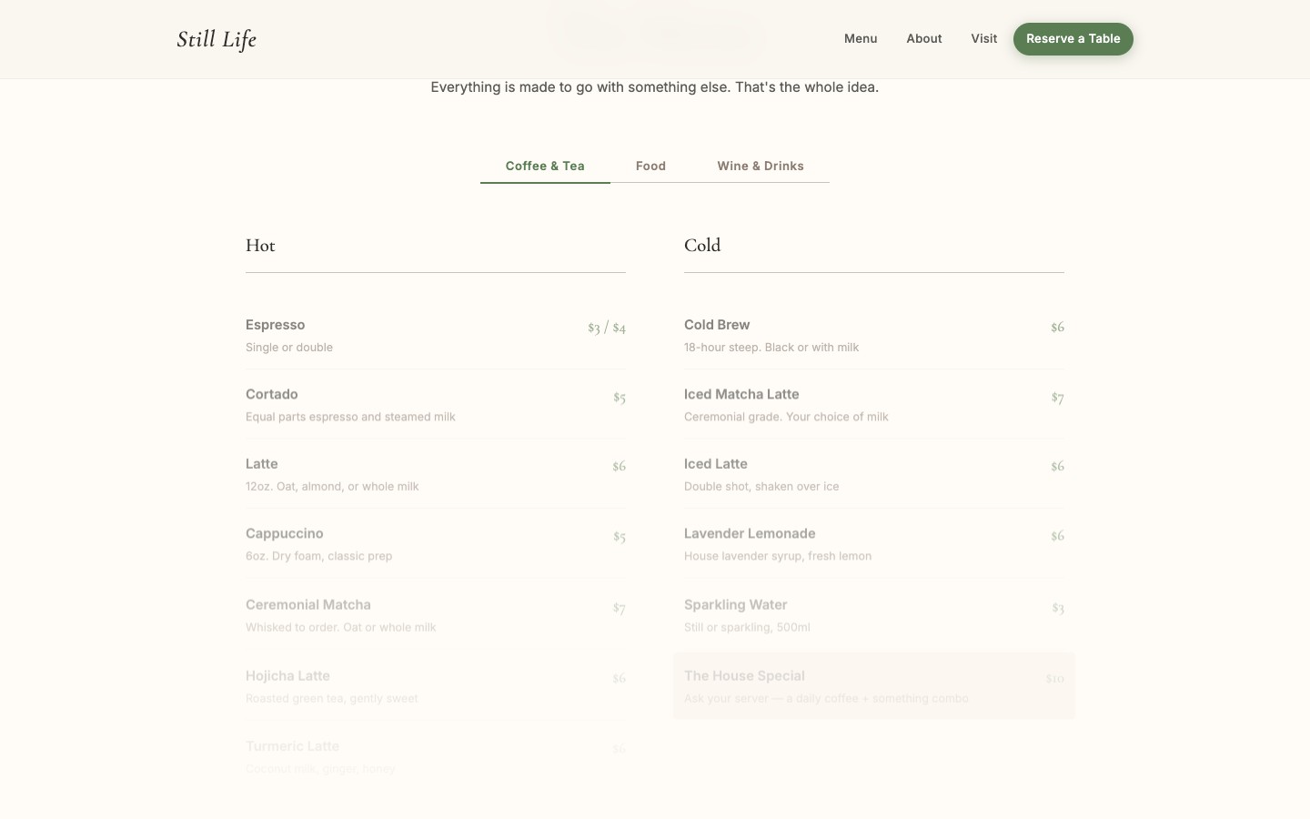Click the Sparkling Water $3 price
The width and height of the screenshot is (1310, 819).
pyautogui.click(x=1058, y=608)
